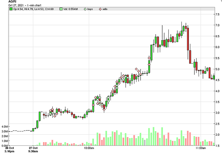Click the 4.0M volume axis label
Screen dimensions: 222x153
click(x=5, y=127)
